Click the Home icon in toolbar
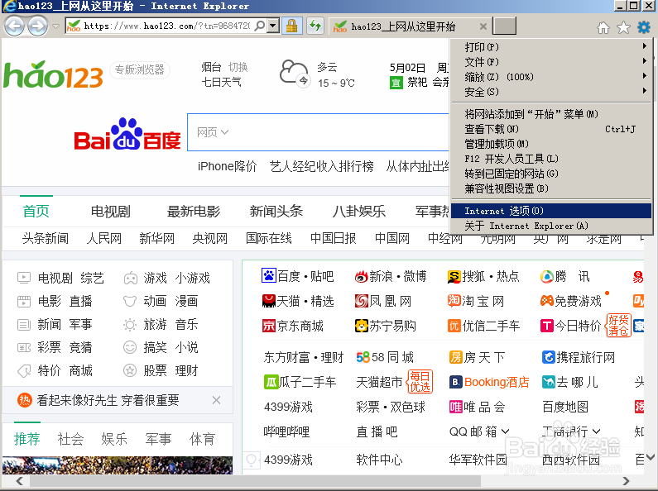Screen dimensions: 658x491 click(603, 27)
